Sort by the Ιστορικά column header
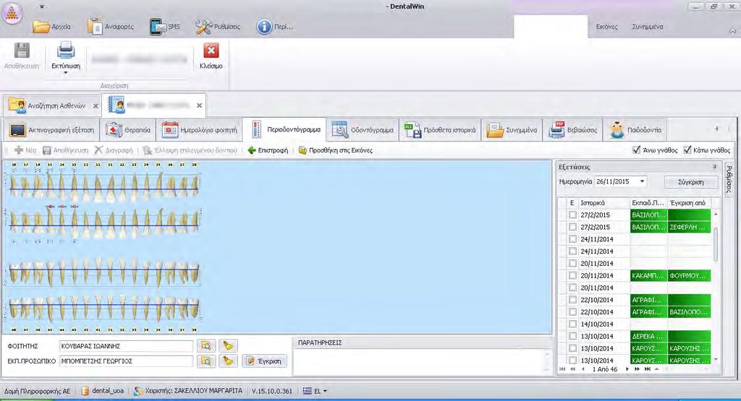The image size is (741, 401). [x=604, y=202]
